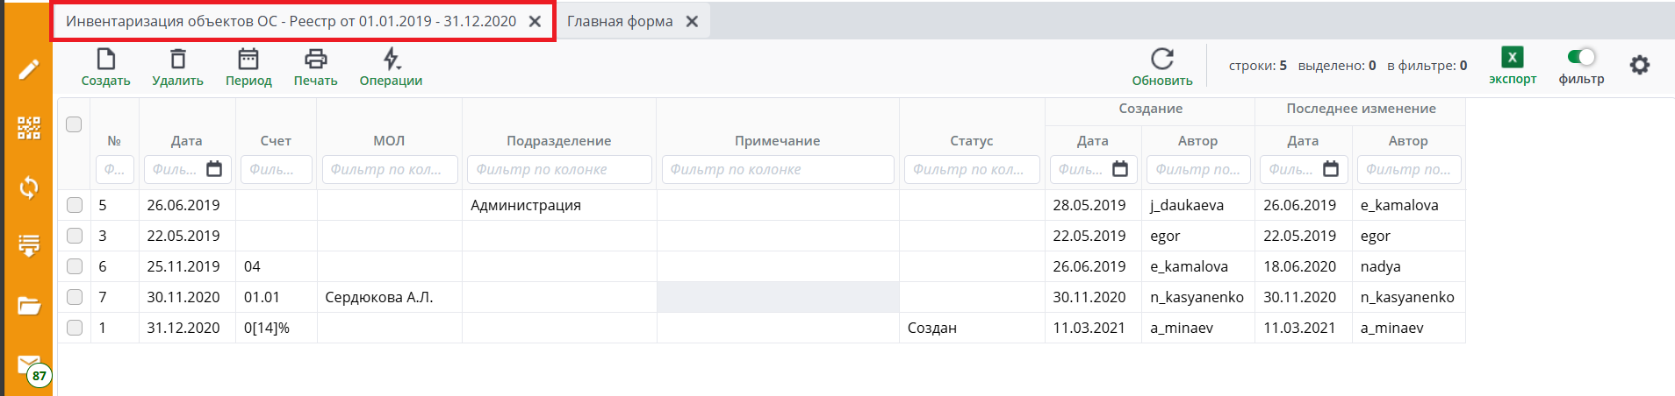Sort by the Подразделение column header
The width and height of the screenshot is (1675, 396).
click(x=558, y=141)
